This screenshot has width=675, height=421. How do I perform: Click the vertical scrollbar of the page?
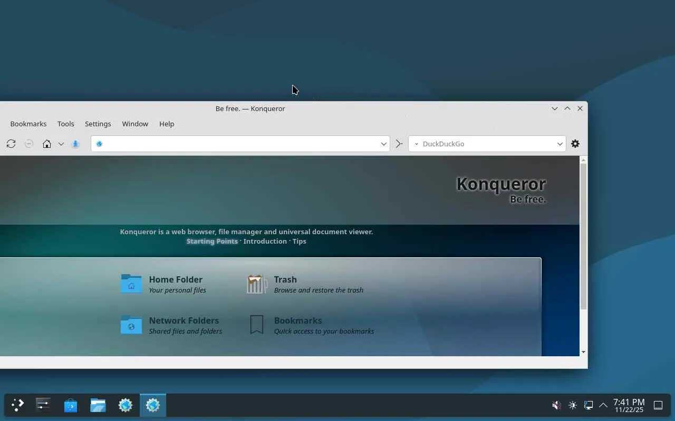click(583, 237)
